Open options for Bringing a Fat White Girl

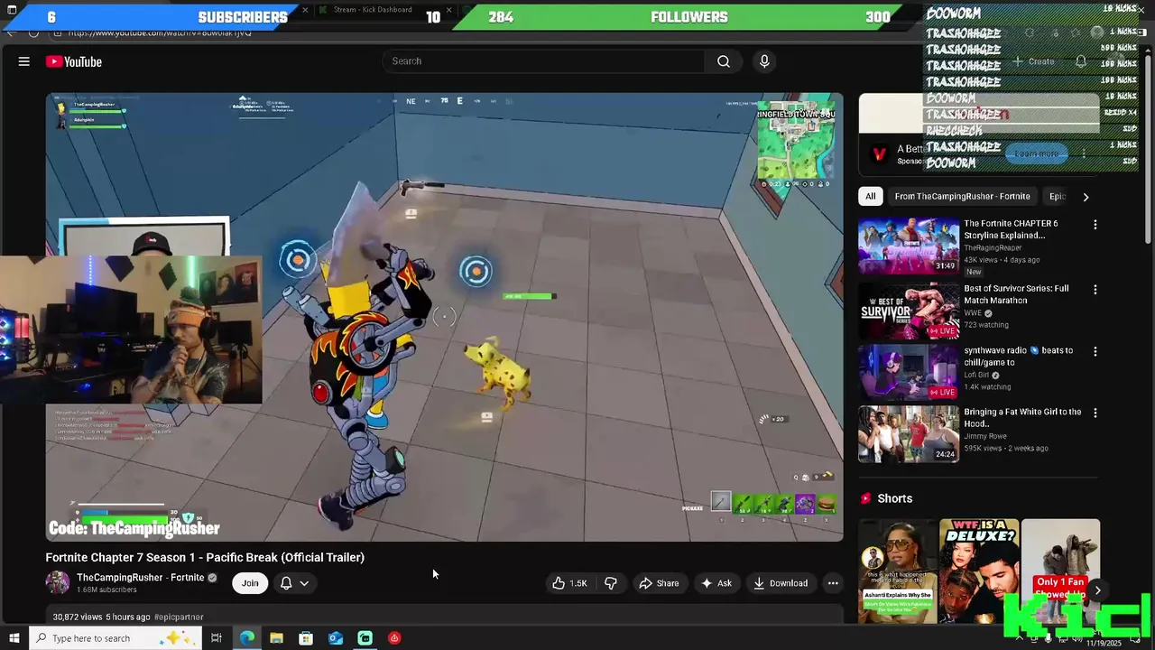point(1095,413)
